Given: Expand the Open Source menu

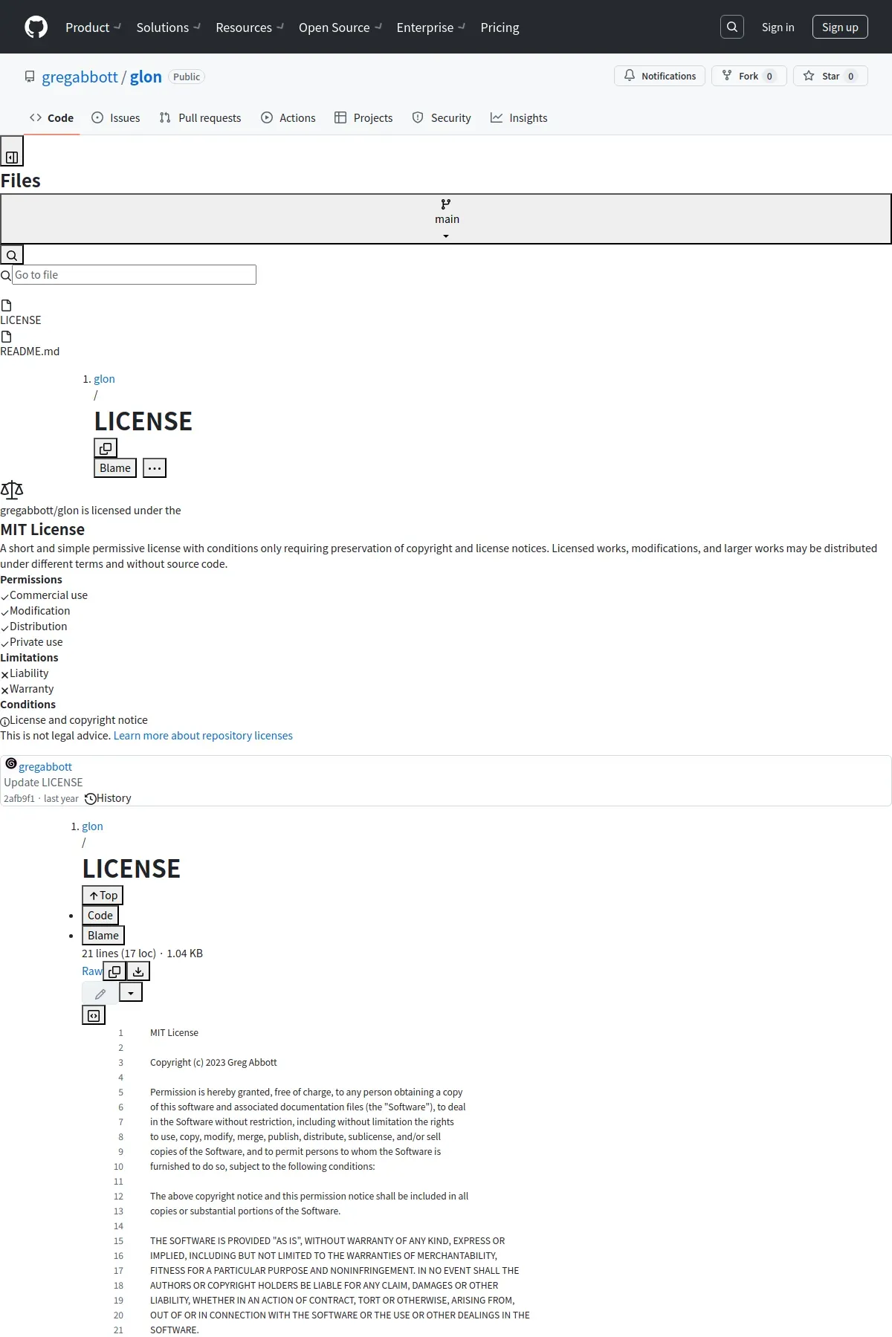Looking at the screenshot, I should [x=340, y=27].
